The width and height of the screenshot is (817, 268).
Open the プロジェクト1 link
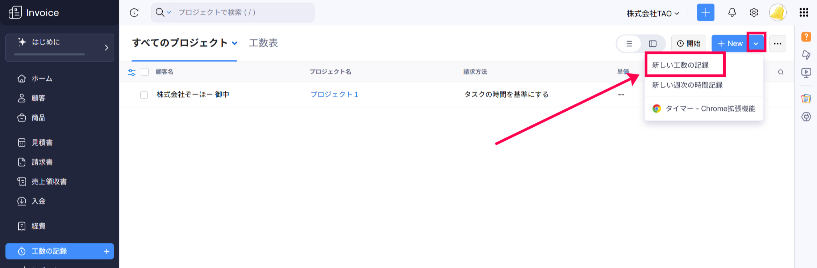click(x=334, y=95)
